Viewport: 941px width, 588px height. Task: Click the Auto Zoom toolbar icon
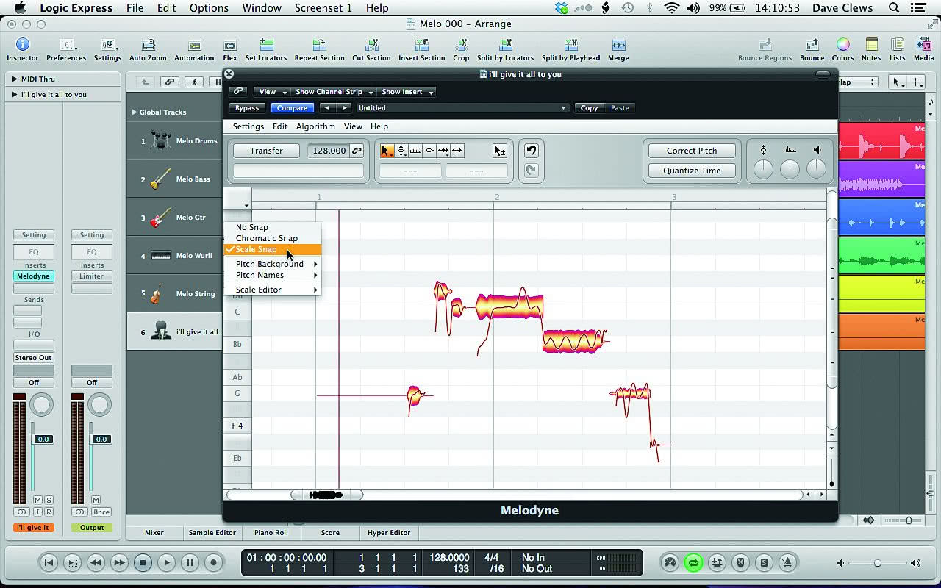pyautogui.click(x=148, y=45)
